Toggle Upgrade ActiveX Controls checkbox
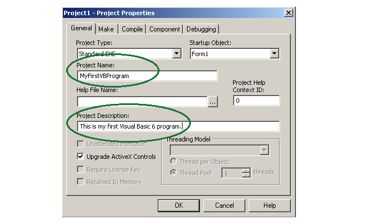This screenshot has width=365, height=224. pyautogui.click(x=80, y=156)
